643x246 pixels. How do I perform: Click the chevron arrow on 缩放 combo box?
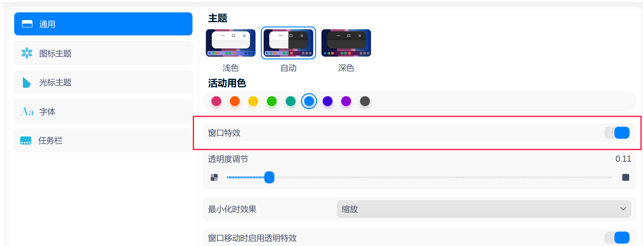click(623, 209)
